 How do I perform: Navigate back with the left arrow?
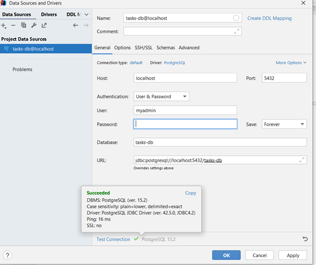point(76,25)
